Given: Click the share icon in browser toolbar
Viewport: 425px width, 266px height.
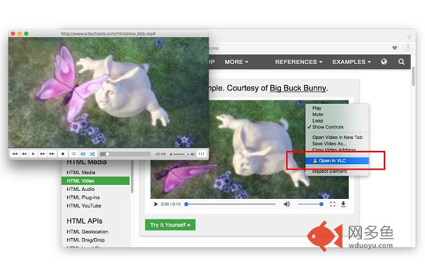Looking at the screenshot, I should point(408,48).
